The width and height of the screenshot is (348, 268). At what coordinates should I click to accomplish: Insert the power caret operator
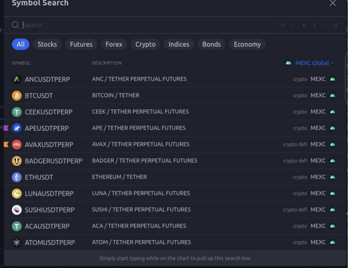(x=325, y=25)
